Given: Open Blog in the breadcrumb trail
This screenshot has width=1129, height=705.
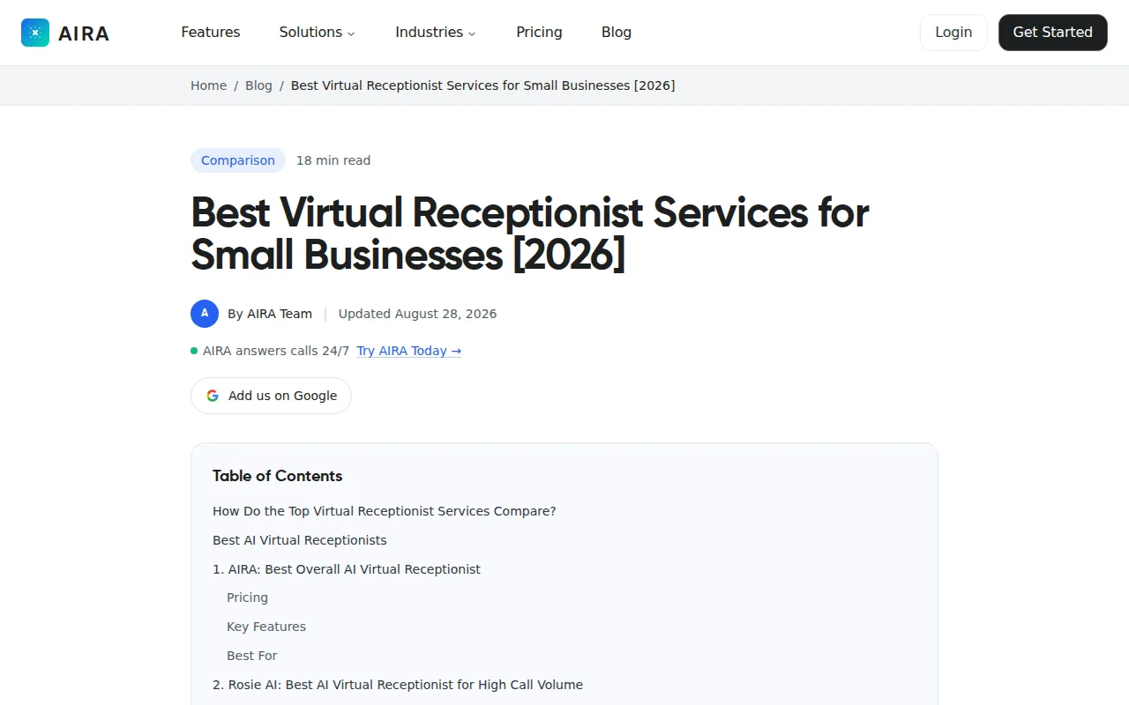Looking at the screenshot, I should pyautogui.click(x=258, y=85).
